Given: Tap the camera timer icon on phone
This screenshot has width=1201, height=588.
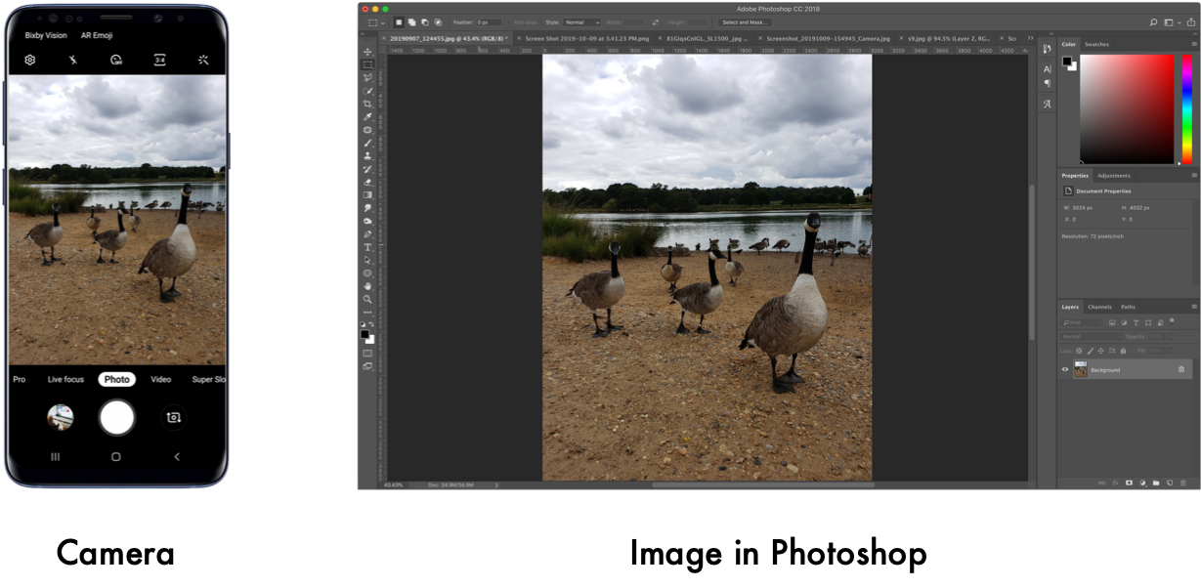Looking at the screenshot, I should (x=116, y=60).
